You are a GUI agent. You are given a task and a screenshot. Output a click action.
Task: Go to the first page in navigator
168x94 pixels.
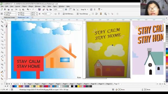(x=9, y=84)
